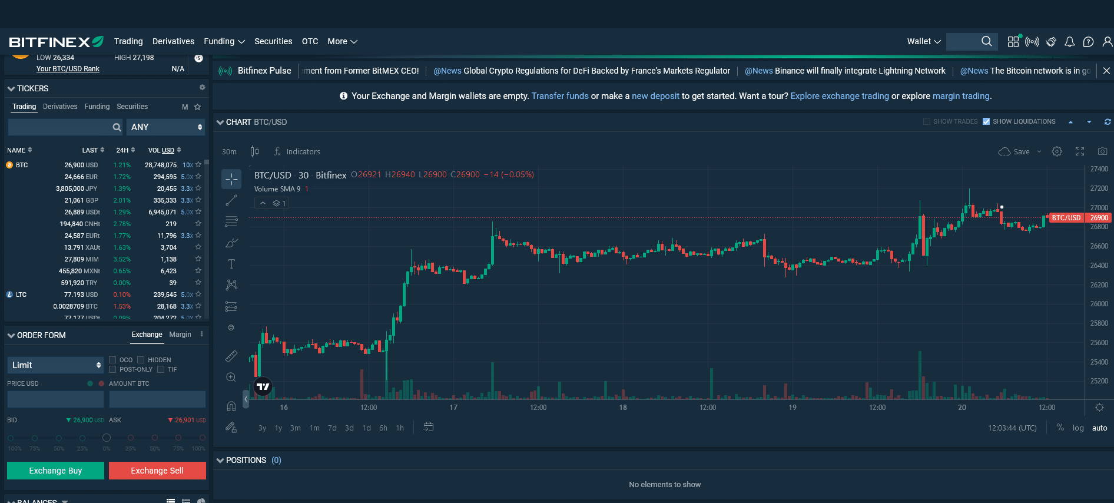This screenshot has height=503, width=1114.
Task: Collapse the Tickers panel
Action: (x=11, y=88)
